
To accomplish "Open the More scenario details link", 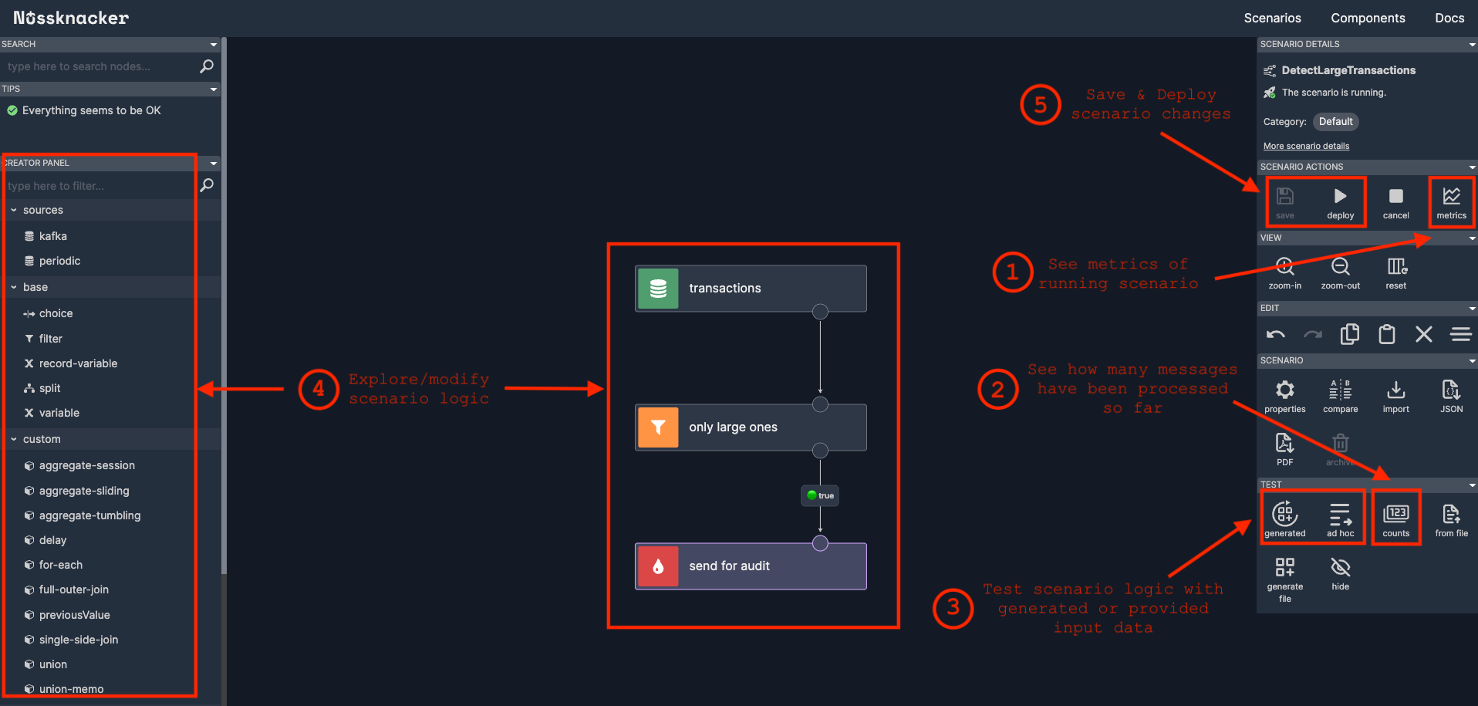I will [1306, 145].
